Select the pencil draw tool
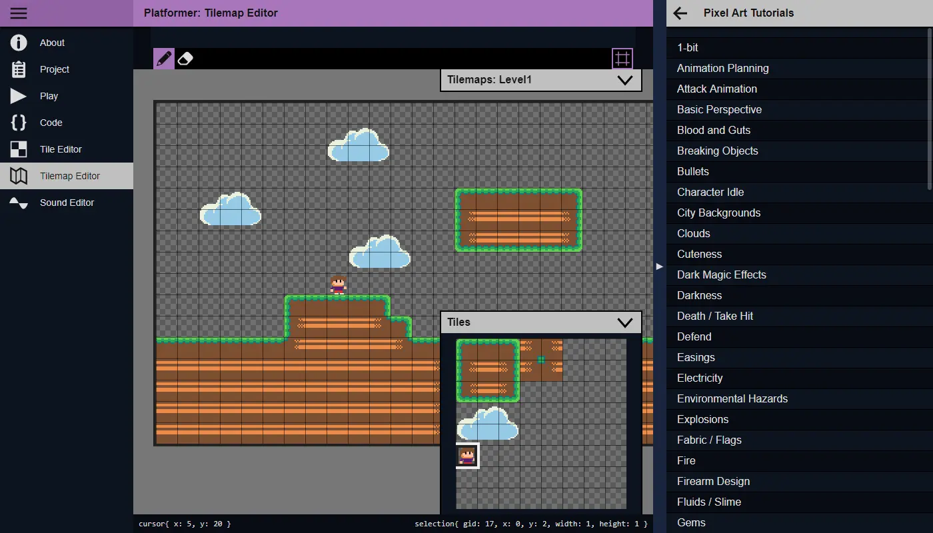 click(163, 59)
